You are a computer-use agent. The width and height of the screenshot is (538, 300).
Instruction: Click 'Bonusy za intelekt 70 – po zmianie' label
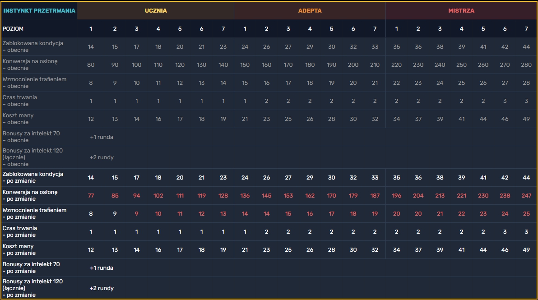pos(31,268)
